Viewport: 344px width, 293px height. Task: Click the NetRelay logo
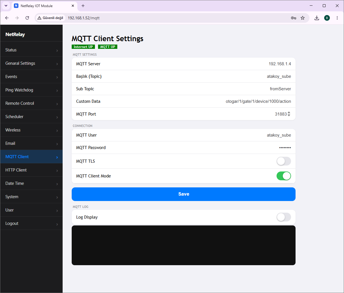15,34
